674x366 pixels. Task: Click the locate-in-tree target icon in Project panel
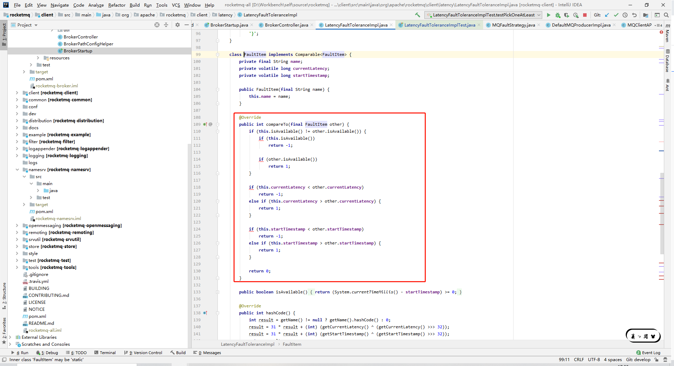[x=157, y=25]
